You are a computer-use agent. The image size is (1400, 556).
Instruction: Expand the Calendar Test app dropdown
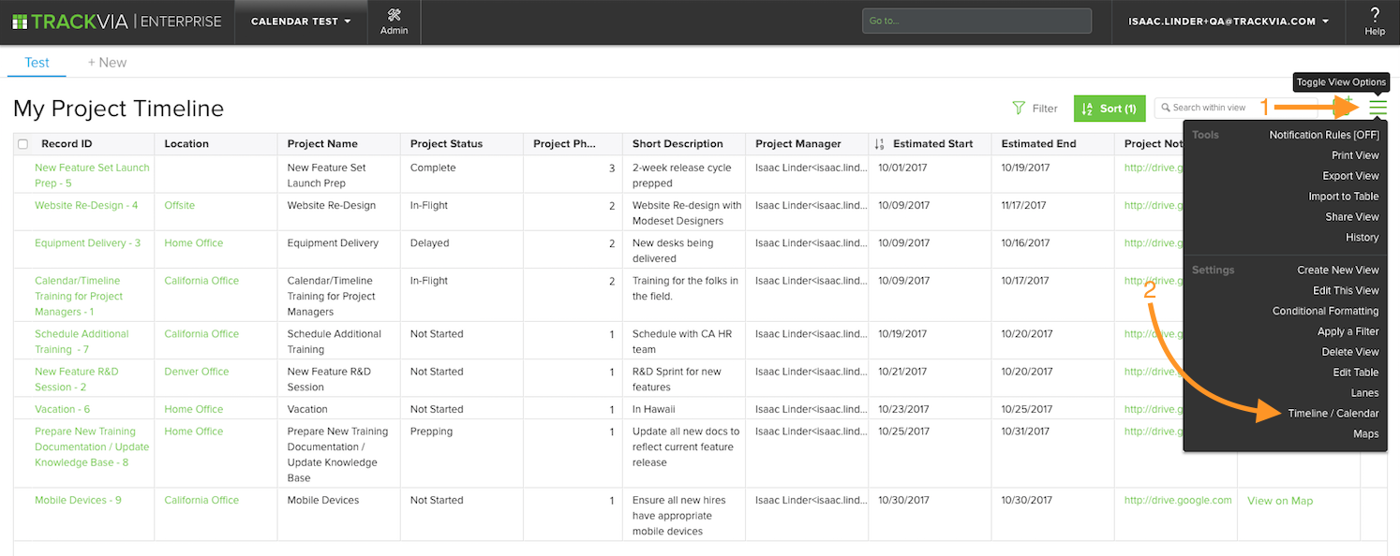[301, 22]
